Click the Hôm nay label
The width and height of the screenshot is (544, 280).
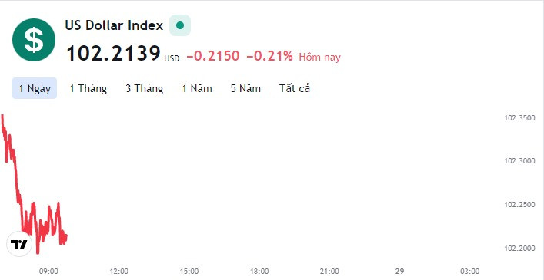(320, 57)
